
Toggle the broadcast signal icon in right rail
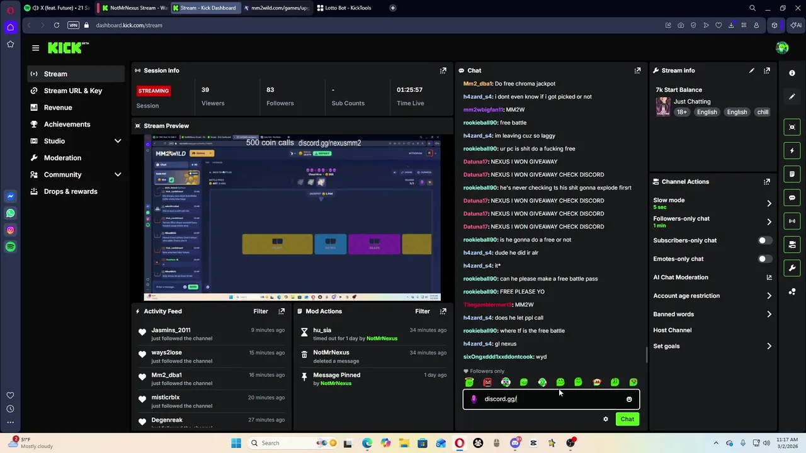pos(792,221)
